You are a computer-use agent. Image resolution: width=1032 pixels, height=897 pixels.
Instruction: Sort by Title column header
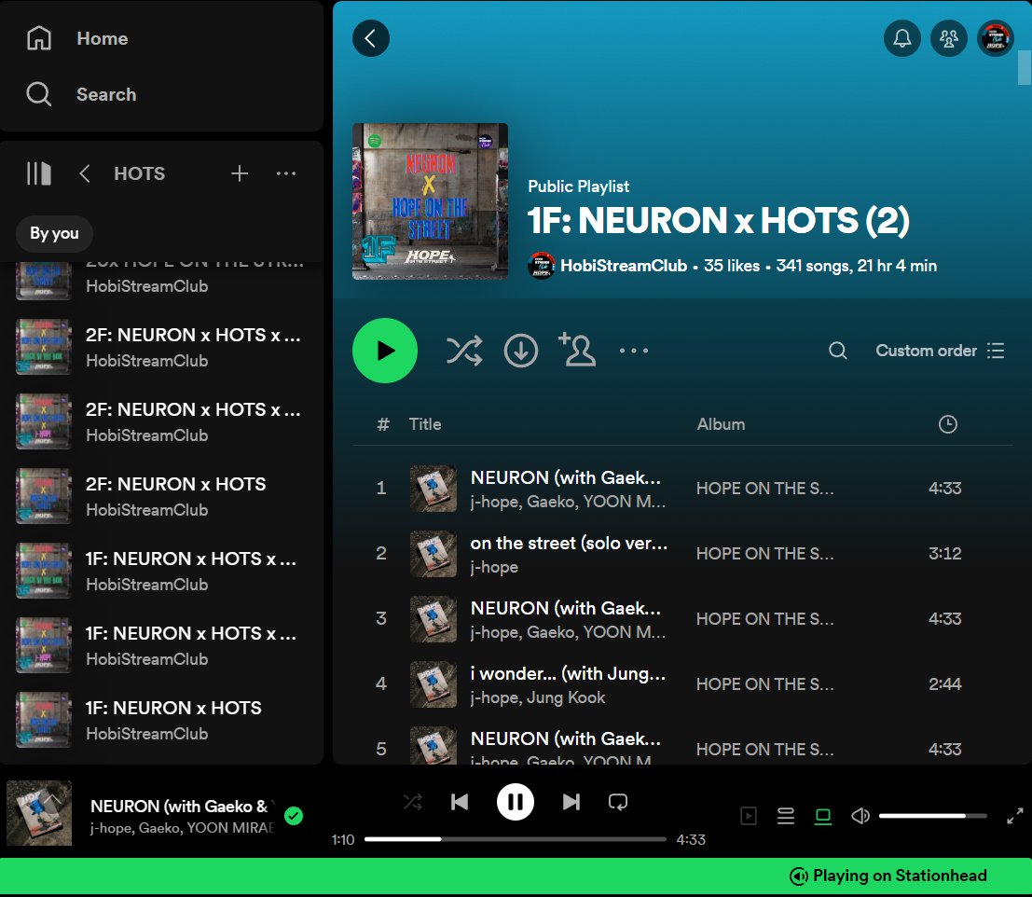click(x=425, y=424)
